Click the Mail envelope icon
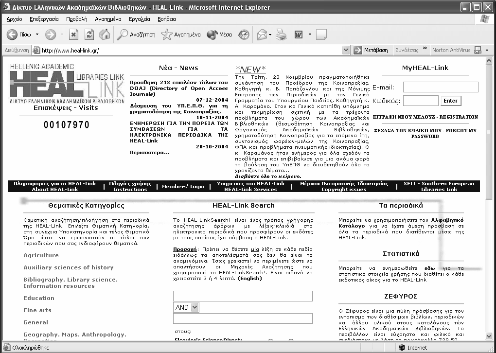 262,35
